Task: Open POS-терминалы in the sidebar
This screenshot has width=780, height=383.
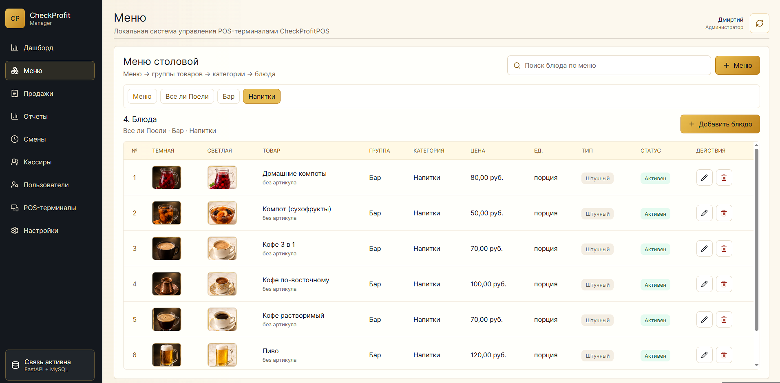Action: (50, 208)
